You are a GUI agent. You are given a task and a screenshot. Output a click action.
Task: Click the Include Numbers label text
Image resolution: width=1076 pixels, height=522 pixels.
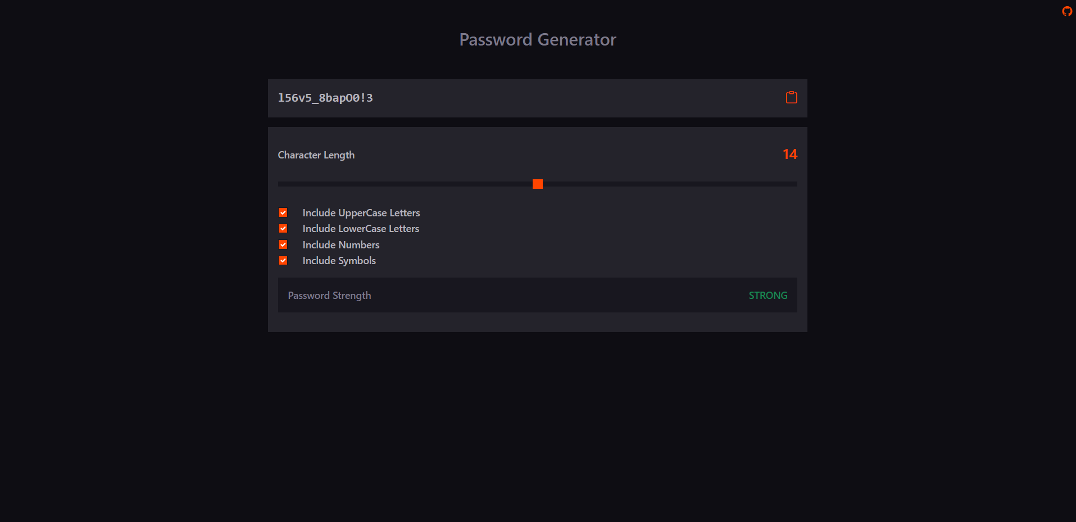[x=340, y=244]
